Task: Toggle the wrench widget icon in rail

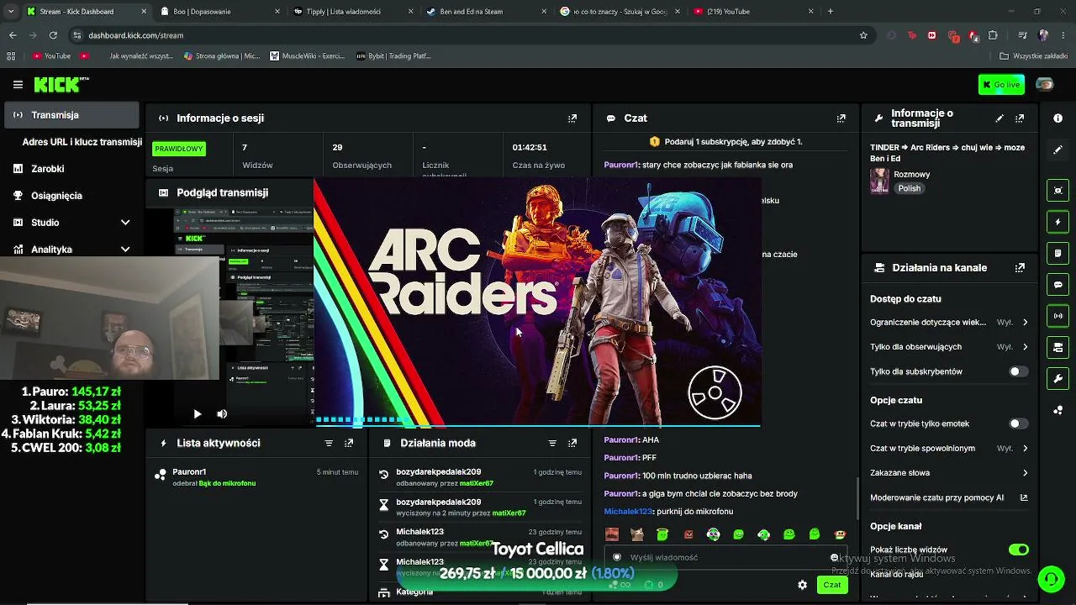Action: coord(1058,379)
